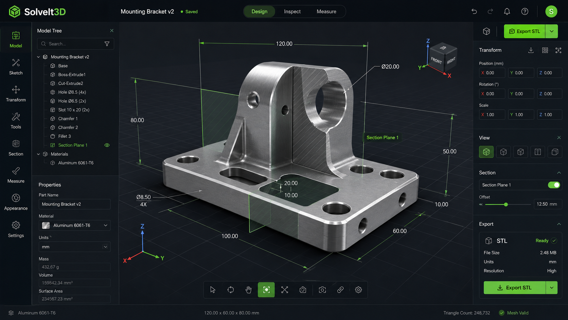This screenshot has width=568, height=320.
Task: Select the split panel view mode
Action: tap(538, 152)
